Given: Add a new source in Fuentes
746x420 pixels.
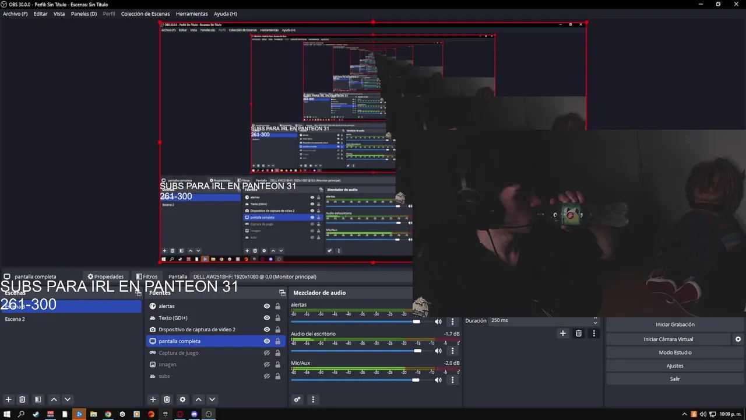Looking at the screenshot, I should (x=153, y=400).
